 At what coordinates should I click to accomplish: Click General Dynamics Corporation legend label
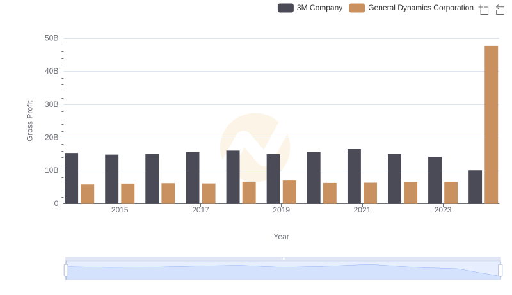(420, 8)
